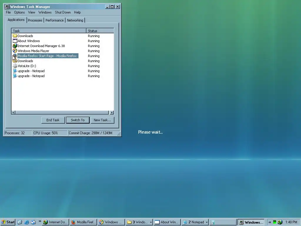Click the Processes: 32 status bar entry
301x226 pixels.
(18, 133)
